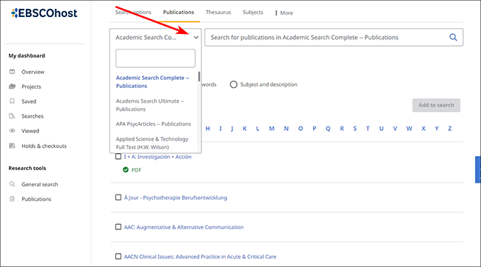Open the Searches history icon
This screenshot has height=267, width=481.
click(12, 116)
